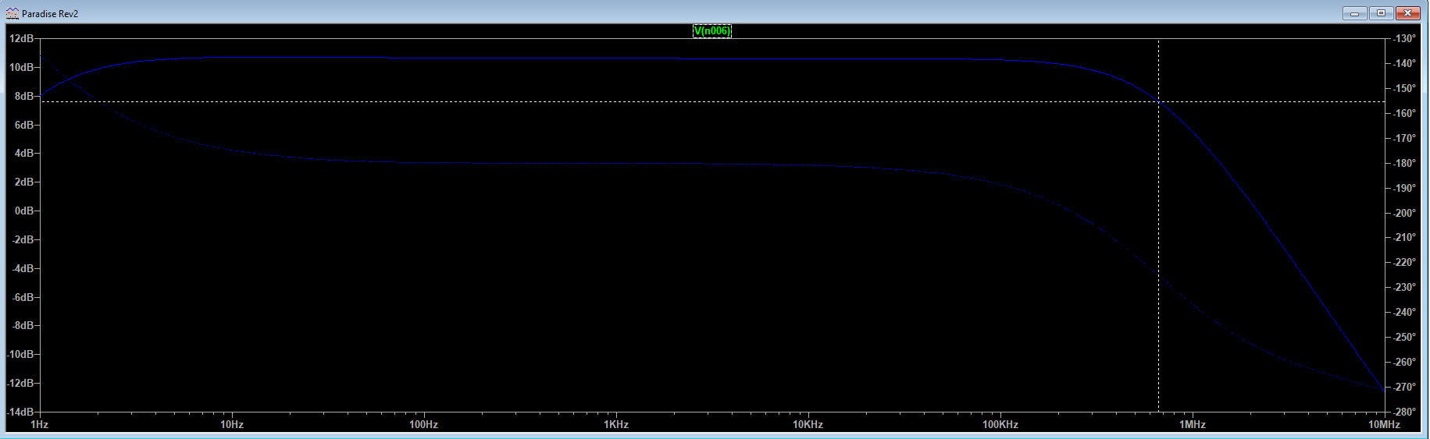The width and height of the screenshot is (1430, 439).
Task: Click the 1KHz frequency axis label
Action: tap(616, 425)
